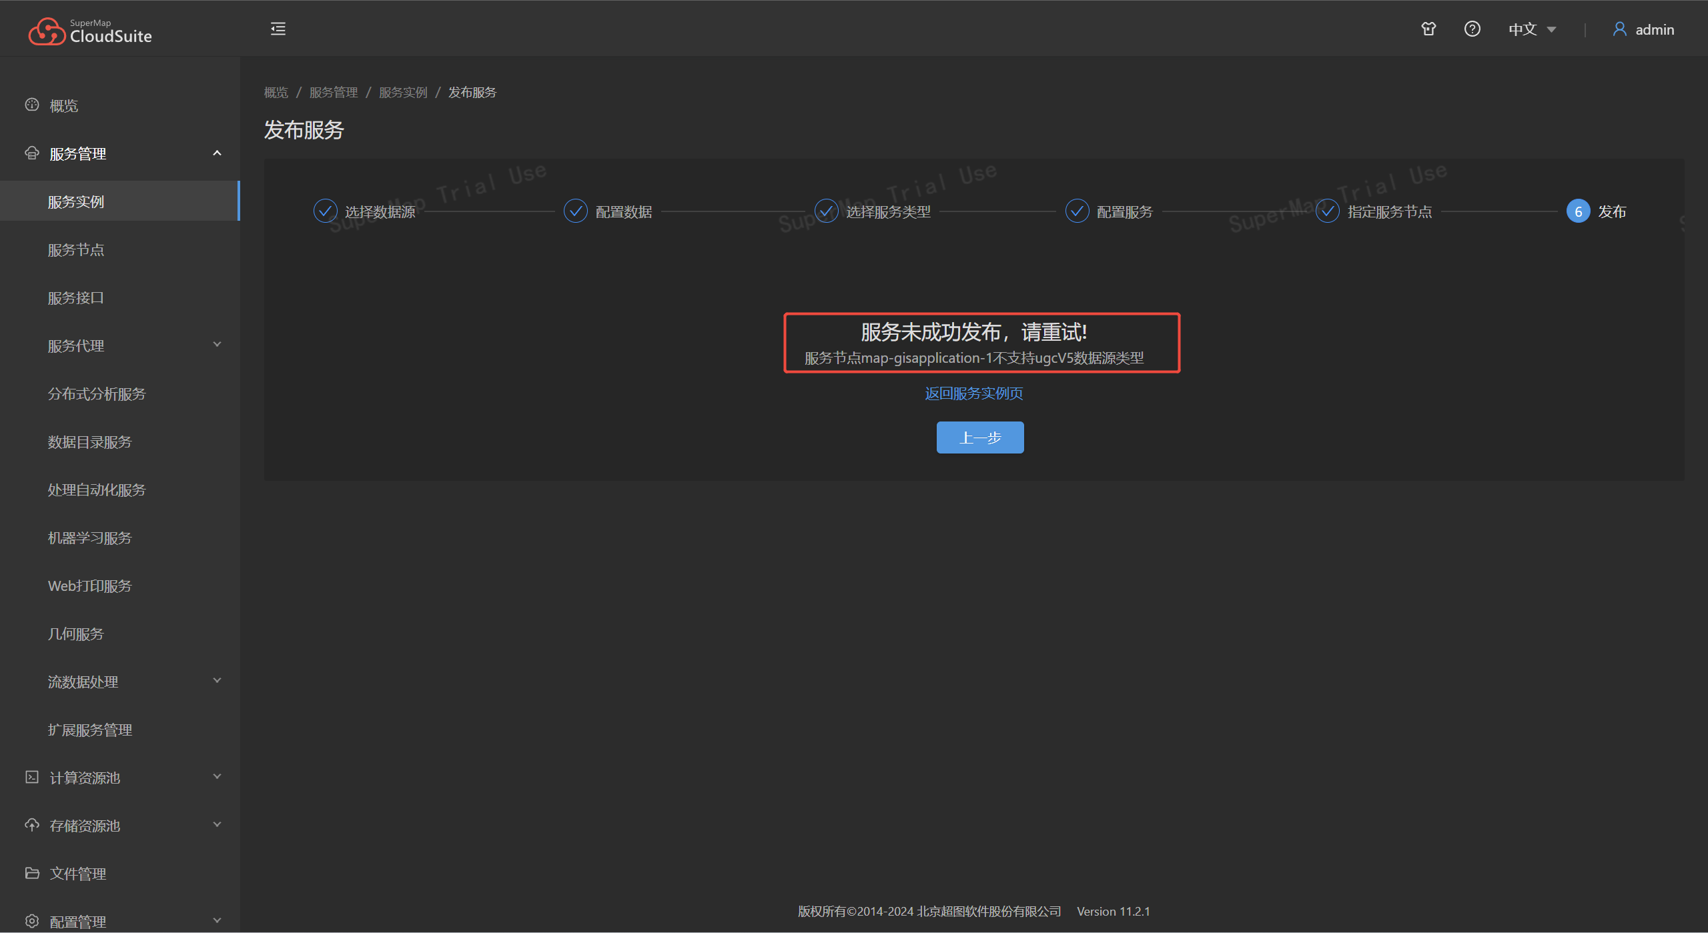
Task: Click the 配置服务 step checkmark circle
Action: pos(1077,211)
